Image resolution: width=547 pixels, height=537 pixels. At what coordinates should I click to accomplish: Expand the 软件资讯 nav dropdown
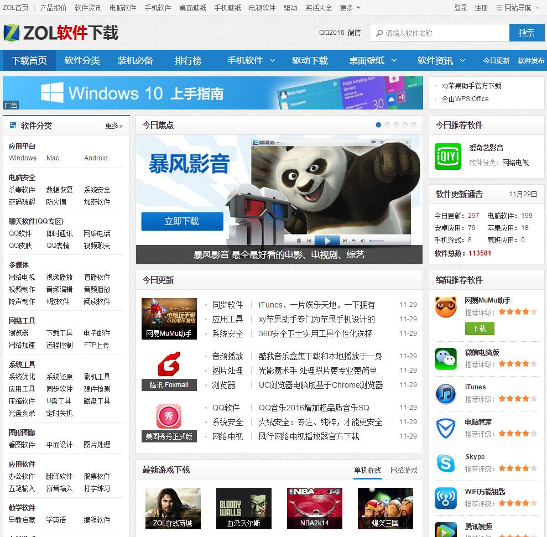coord(462,60)
